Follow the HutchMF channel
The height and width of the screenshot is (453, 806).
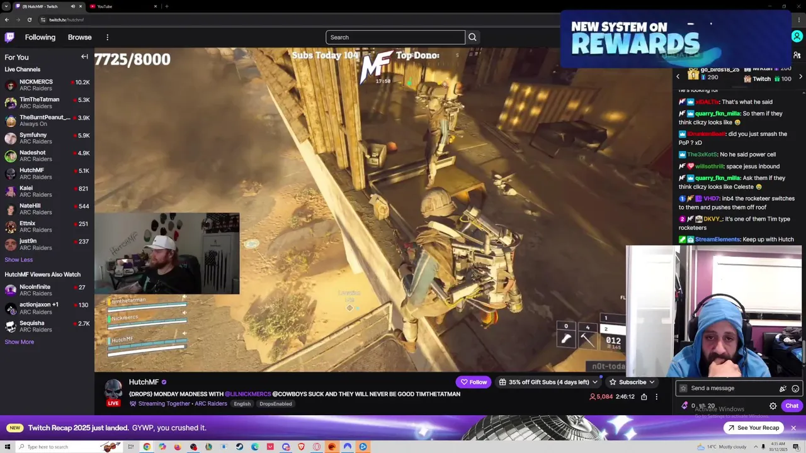pyautogui.click(x=474, y=382)
